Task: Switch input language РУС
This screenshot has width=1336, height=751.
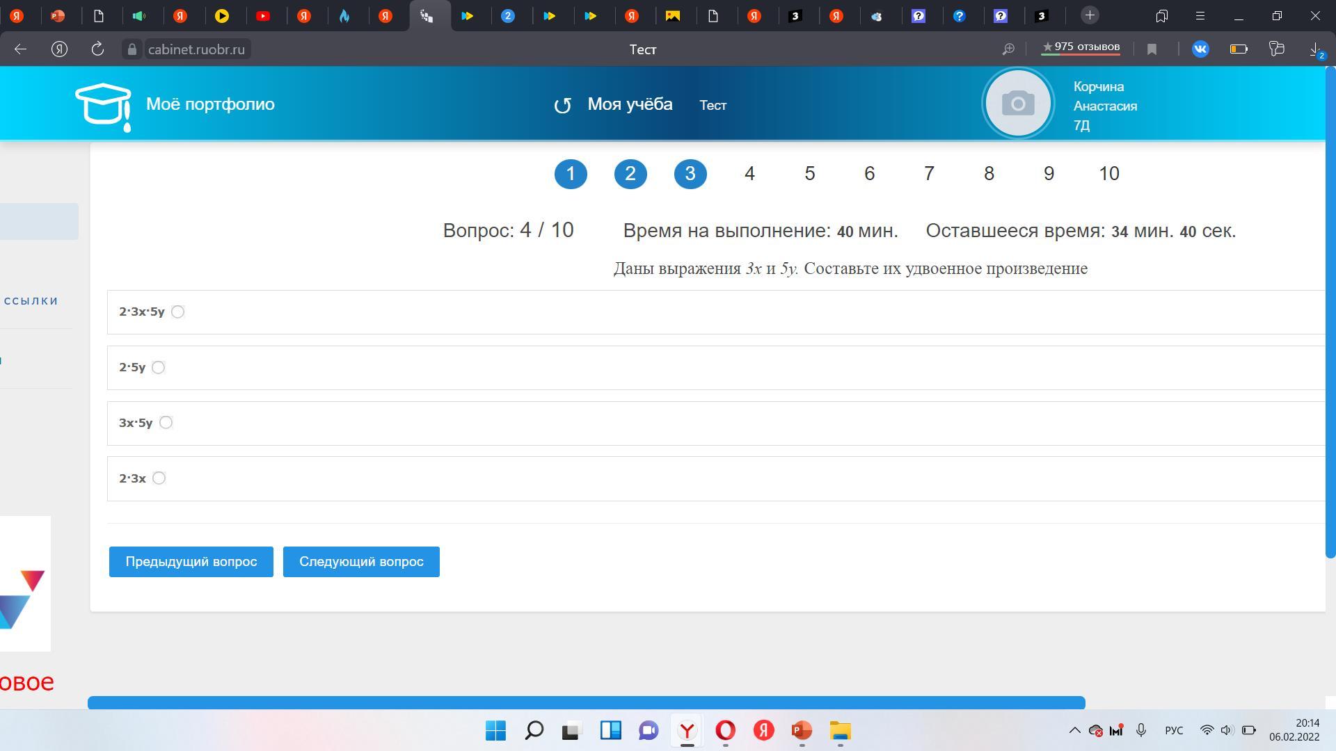Action: coord(1174,731)
